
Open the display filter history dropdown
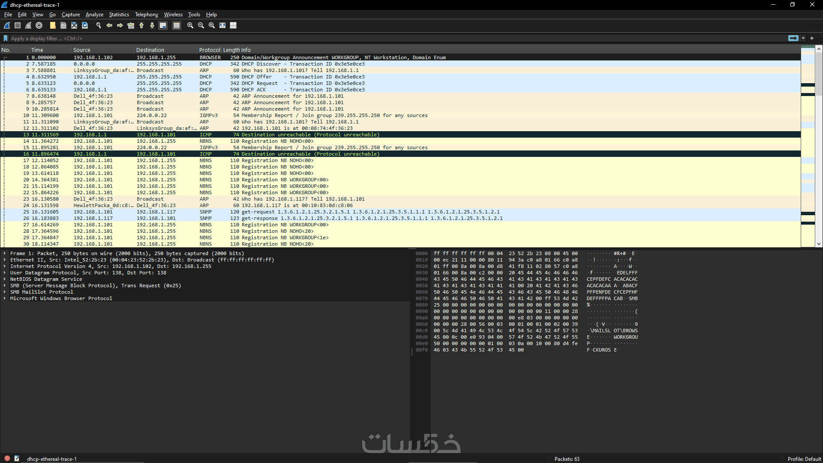[x=803, y=38]
